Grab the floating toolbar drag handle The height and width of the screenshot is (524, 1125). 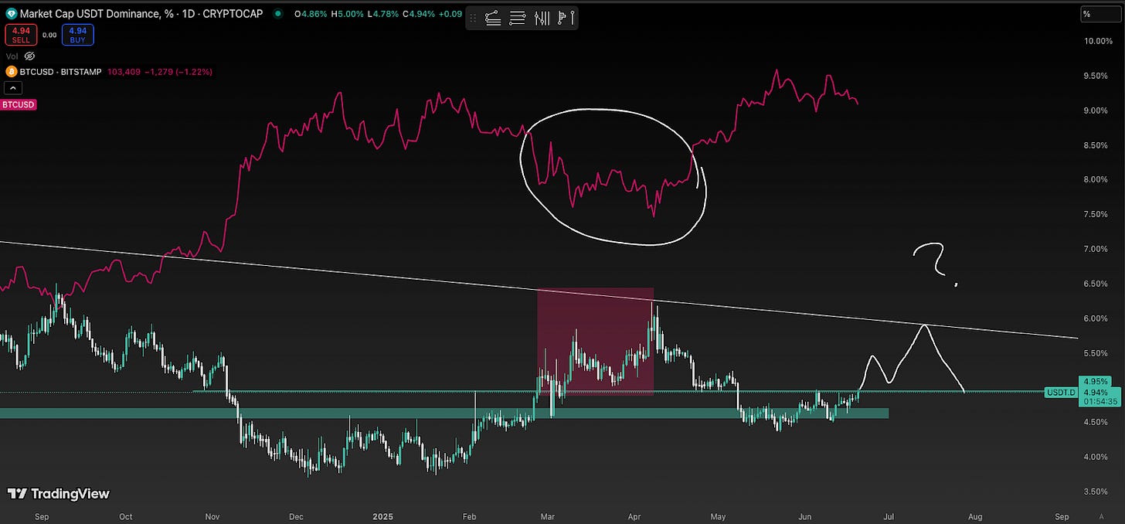tap(474, 18)
